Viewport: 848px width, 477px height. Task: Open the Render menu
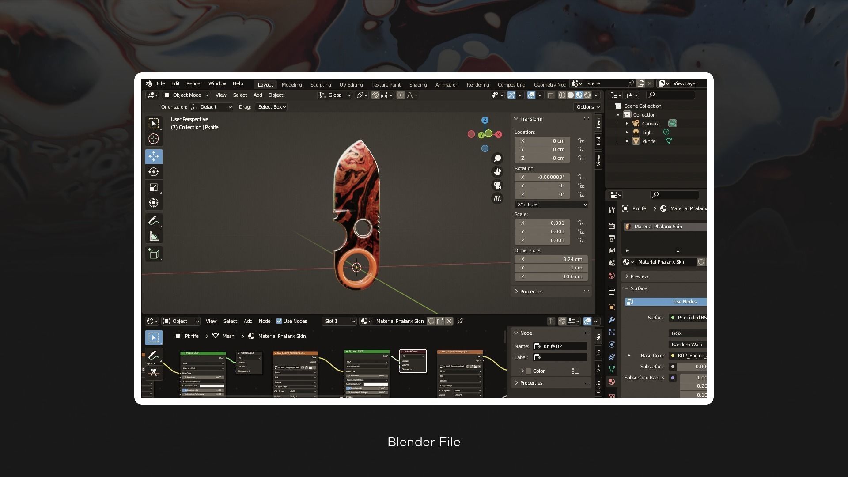pyautogui.click(x=194, y=83)
